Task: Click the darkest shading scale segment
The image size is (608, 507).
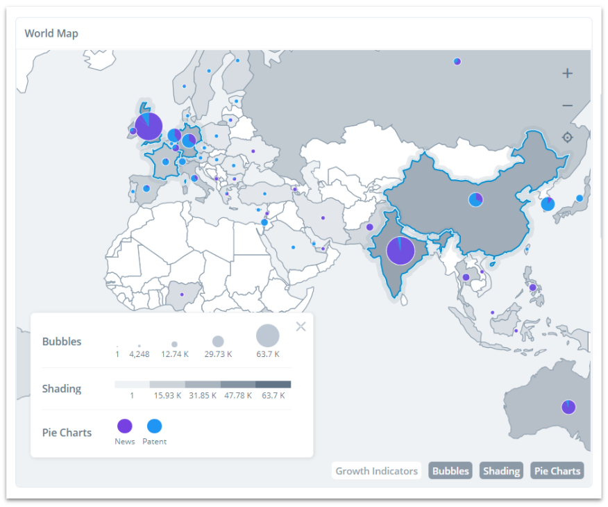Action: click(x=273, y=384)
